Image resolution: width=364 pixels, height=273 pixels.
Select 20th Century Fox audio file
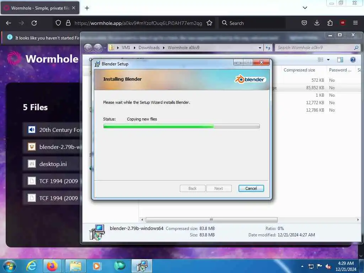(52, 130)
